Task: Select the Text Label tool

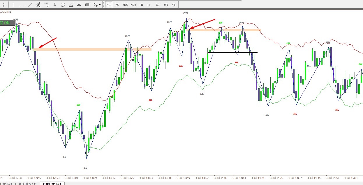Action: click(x=63, y=5)
